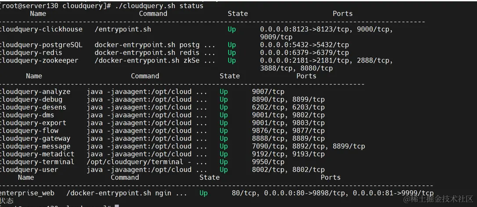Click the "3888/tcp, 8080/tcp" ports text

coord(296,68)
